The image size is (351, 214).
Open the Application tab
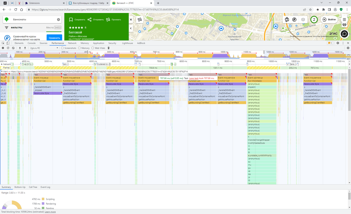tap(99, 43)
